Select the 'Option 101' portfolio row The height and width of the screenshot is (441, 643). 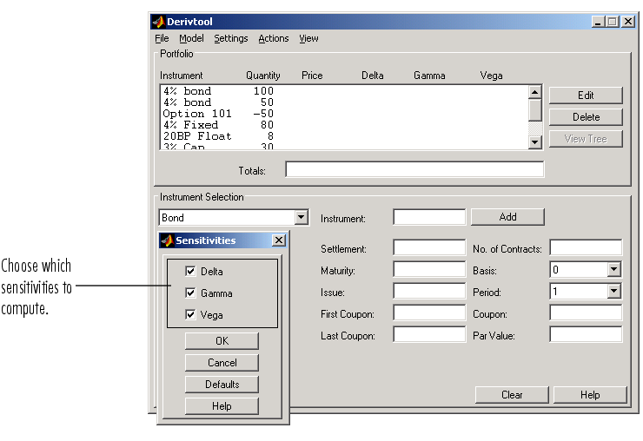343,114
